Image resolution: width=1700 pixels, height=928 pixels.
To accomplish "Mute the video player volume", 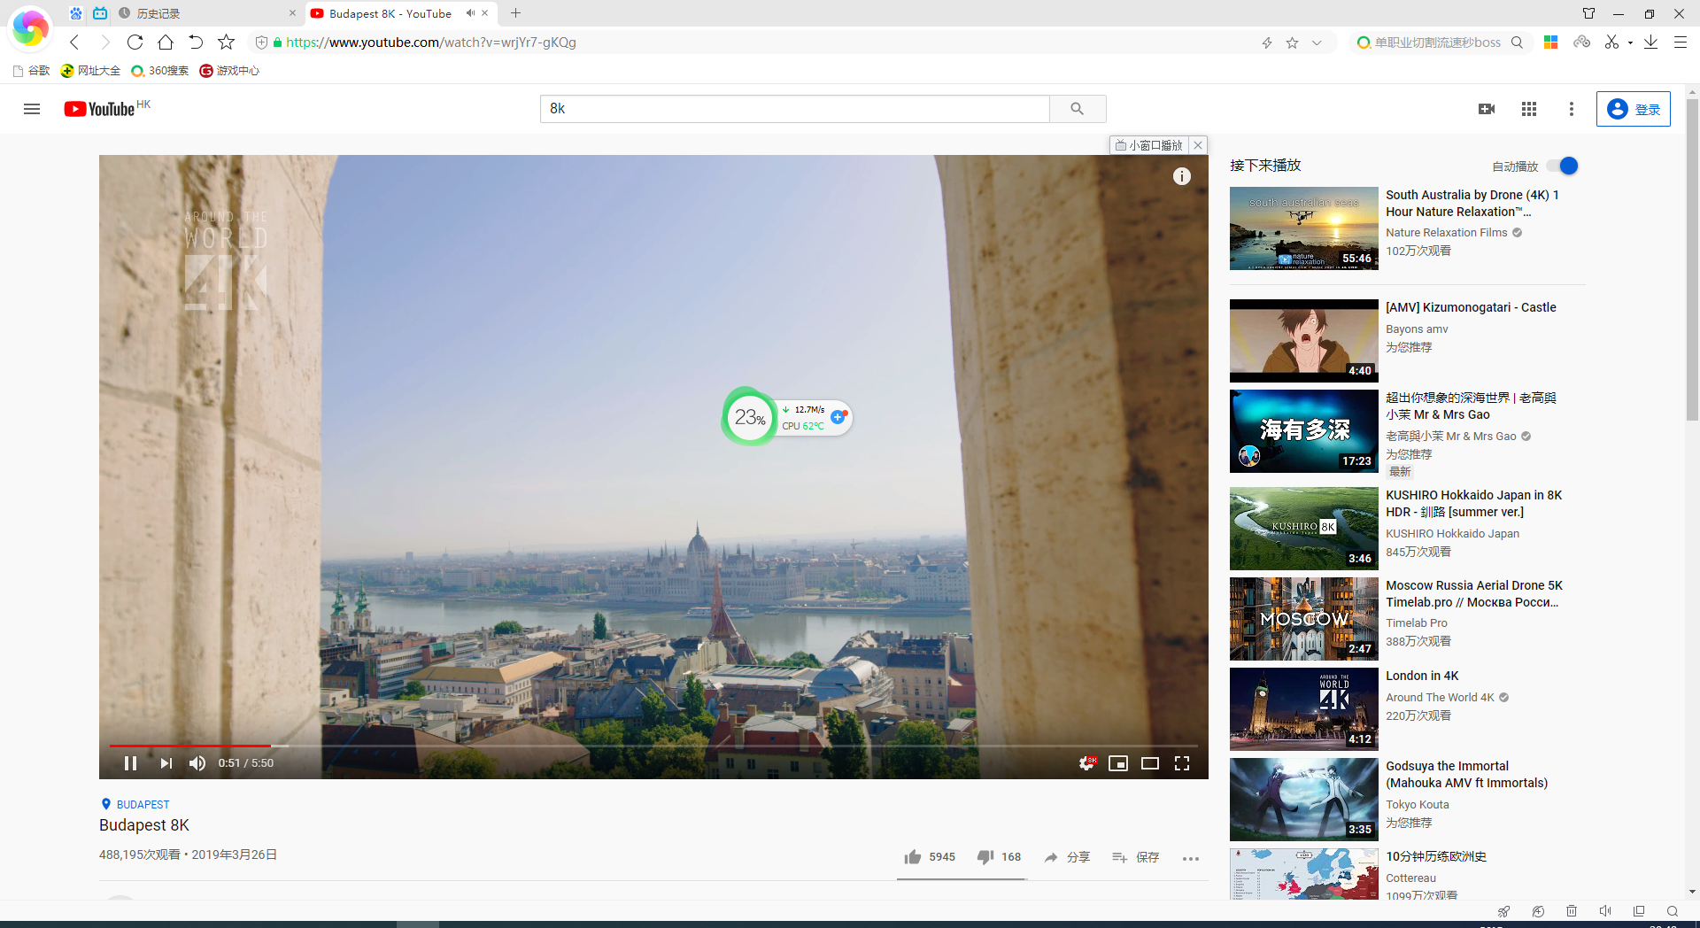I will click(x=197, y=763).
